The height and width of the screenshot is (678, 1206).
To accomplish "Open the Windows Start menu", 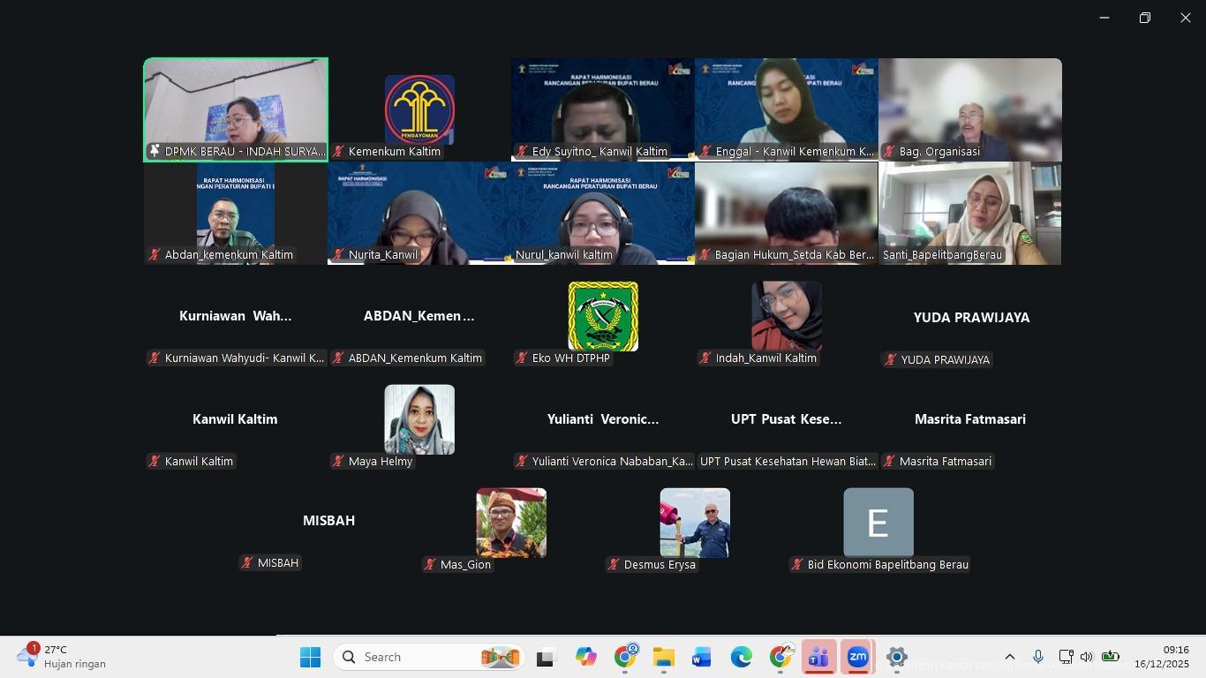I will pyautogui.click(x=310, y=658).
